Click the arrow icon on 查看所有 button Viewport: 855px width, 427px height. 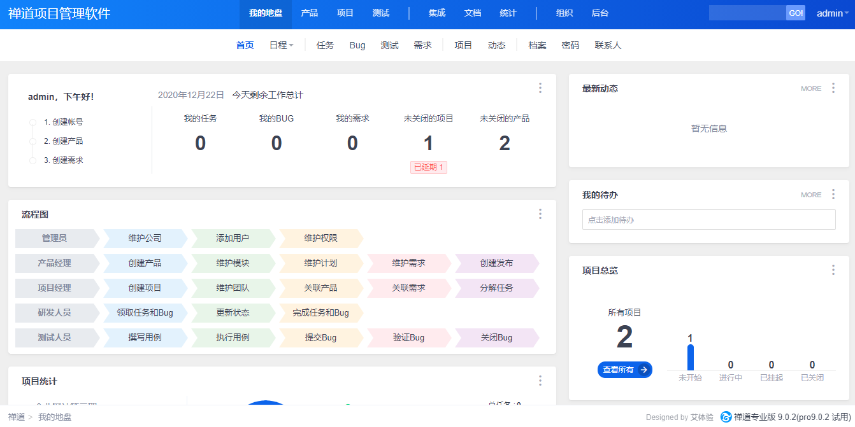[643, 370]
